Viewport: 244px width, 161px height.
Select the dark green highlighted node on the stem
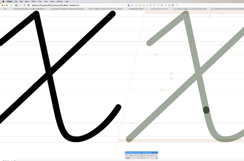206,110
